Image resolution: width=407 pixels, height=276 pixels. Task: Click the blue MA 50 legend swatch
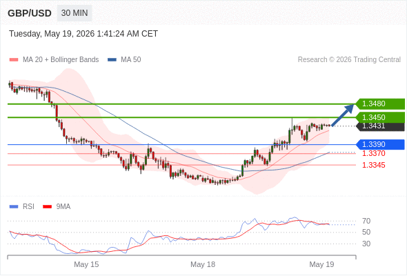[x=112, y=60]
